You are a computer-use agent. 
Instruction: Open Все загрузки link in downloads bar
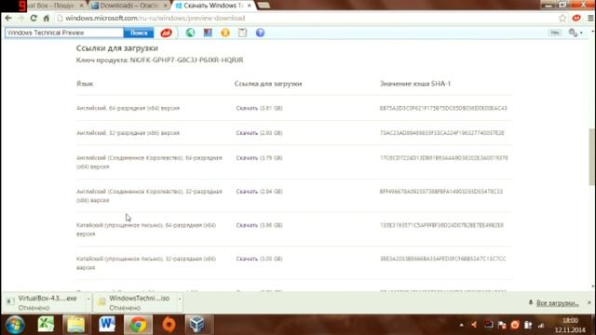click(x=557, y=302)
